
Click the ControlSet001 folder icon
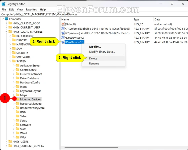point(18,70)
